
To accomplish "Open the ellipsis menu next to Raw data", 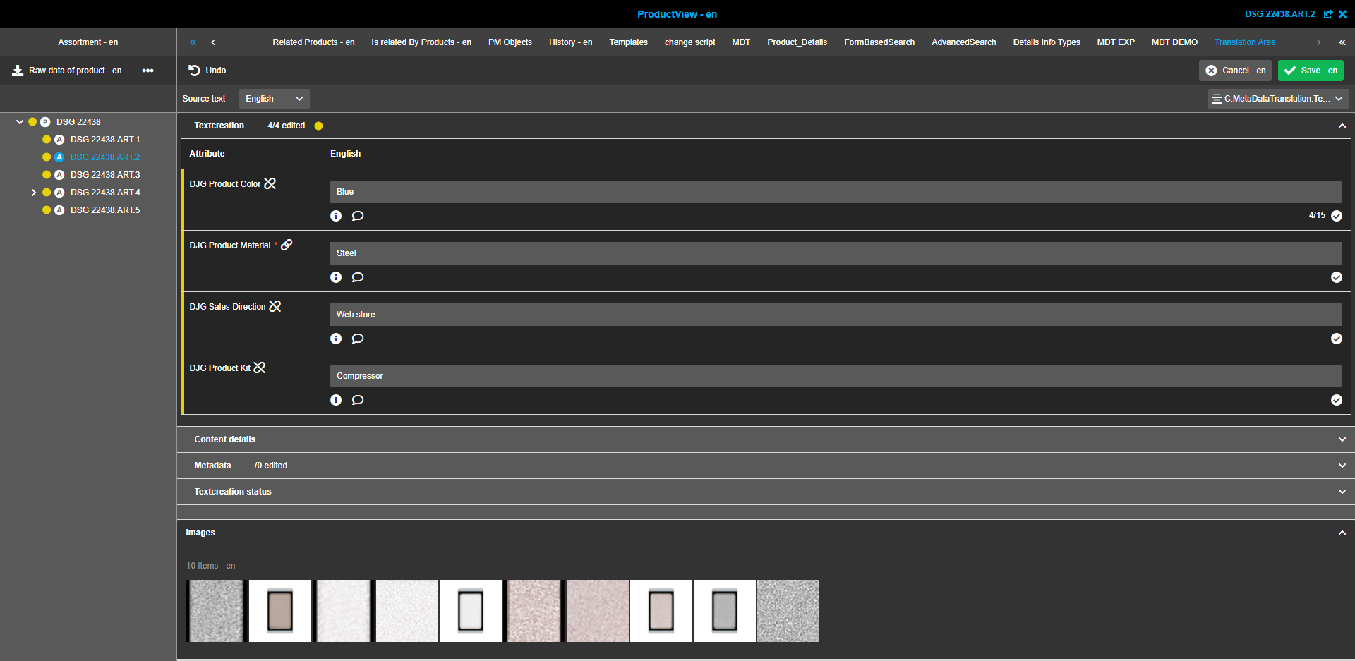I will coord(148,71).
